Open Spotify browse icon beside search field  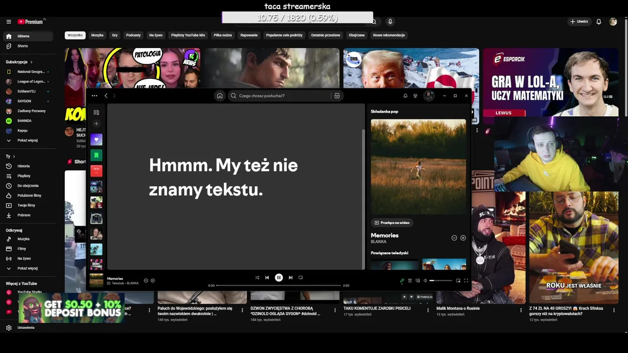[337, 96]
